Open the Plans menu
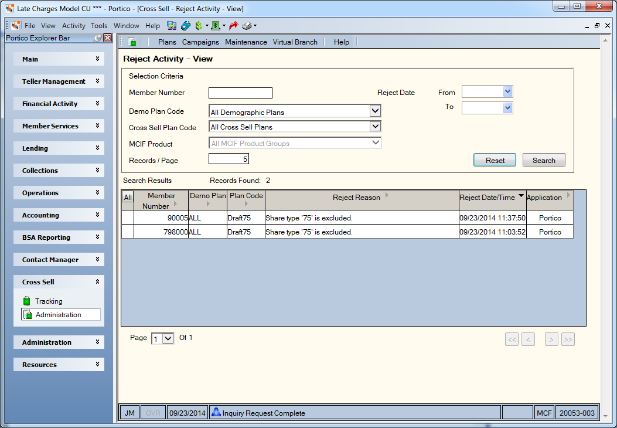The image size is (617, 428). coord(167,42)
